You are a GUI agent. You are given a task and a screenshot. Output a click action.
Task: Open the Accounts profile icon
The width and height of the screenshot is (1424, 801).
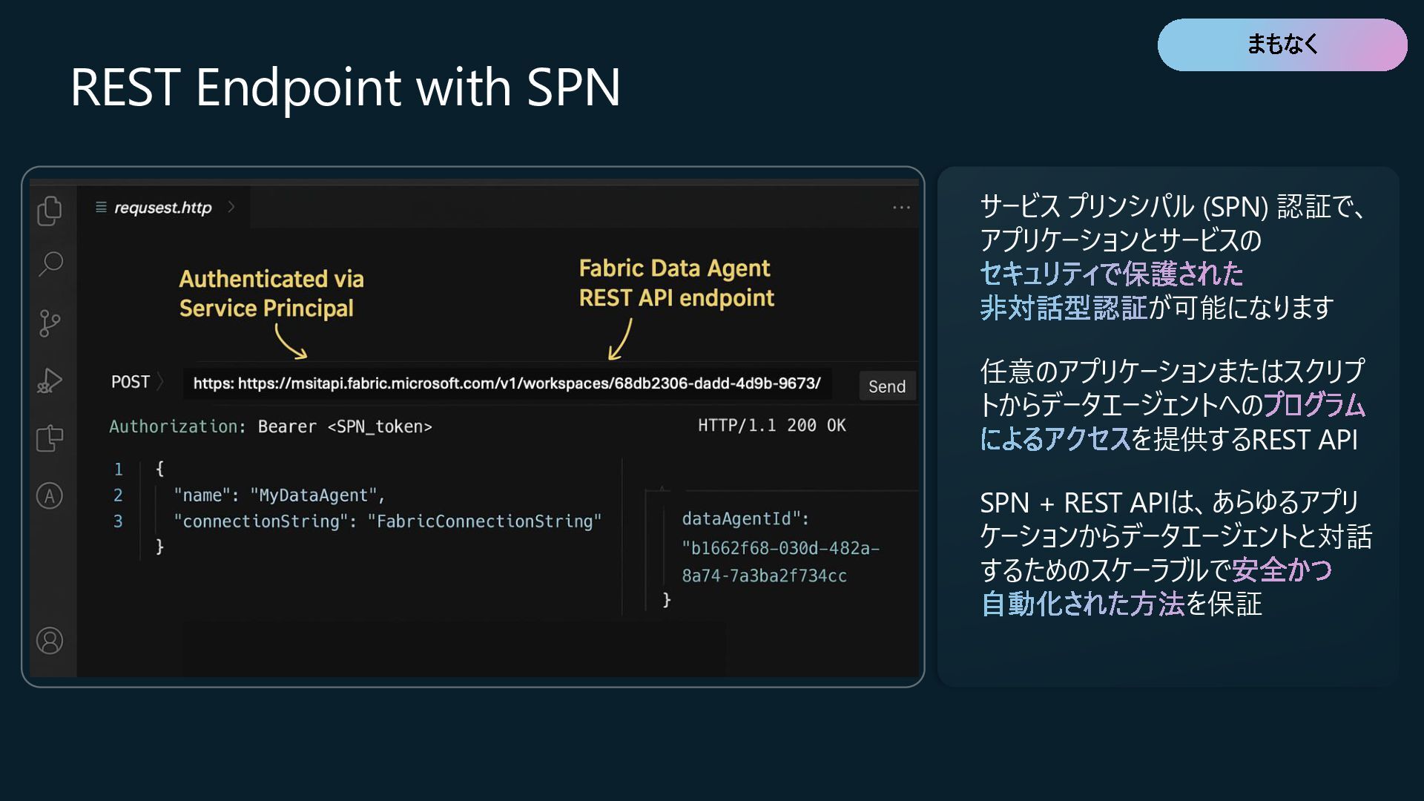pyautogui.click(x=50, y=640)
